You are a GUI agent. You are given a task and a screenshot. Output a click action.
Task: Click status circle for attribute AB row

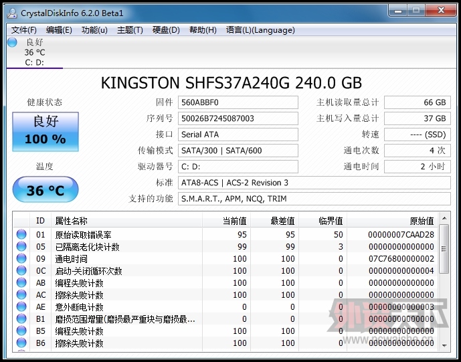pos(21,282)
